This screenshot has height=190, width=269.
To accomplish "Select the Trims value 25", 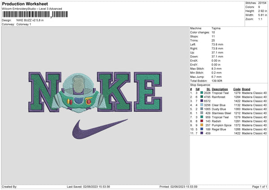I will tap(213, 40).
